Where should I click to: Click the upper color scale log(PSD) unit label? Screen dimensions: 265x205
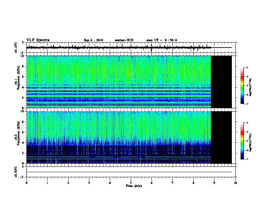251,87
